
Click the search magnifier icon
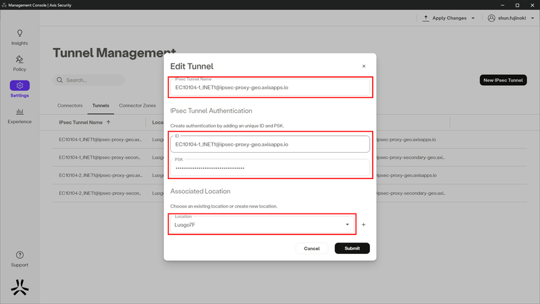(59, 80)
